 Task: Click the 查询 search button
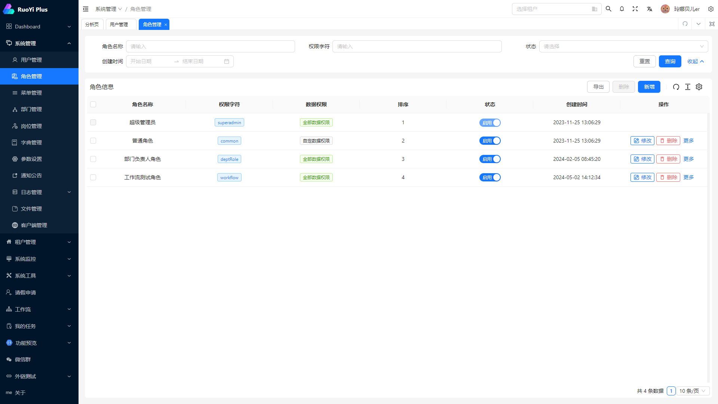[x=670, y=61]
